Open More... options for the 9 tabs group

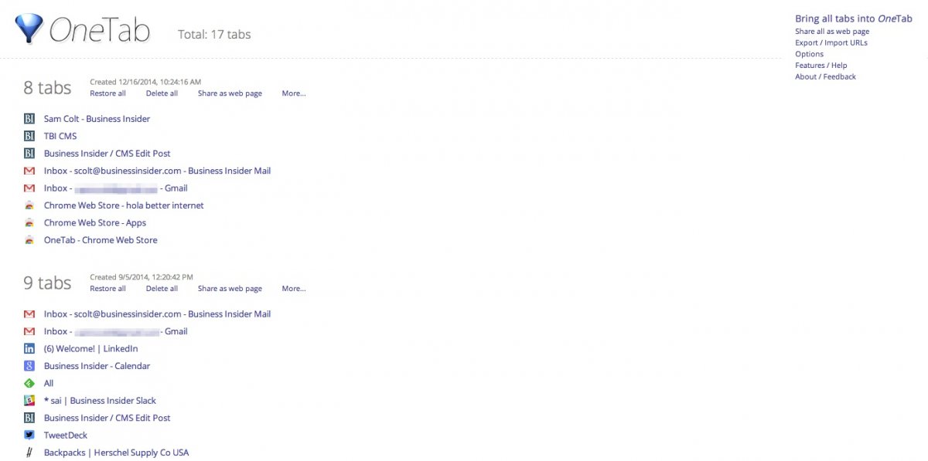(294, 289)
